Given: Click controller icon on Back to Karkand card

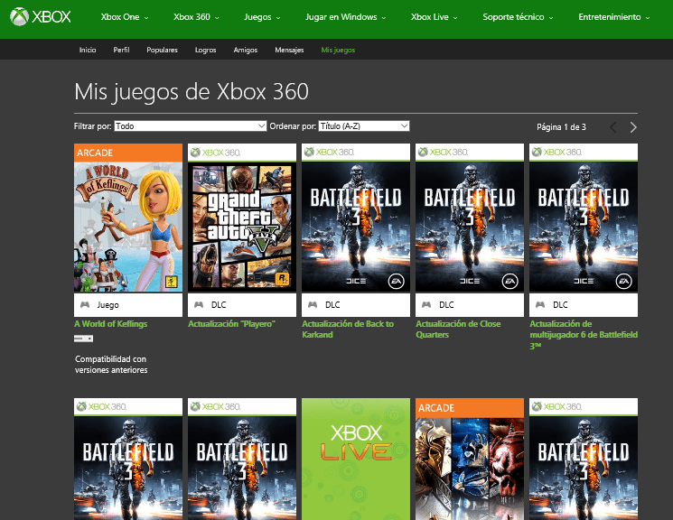Looking at the screenshot, I should point(313,304).
